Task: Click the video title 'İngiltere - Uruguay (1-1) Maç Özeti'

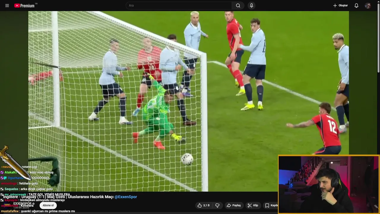Action: click(34, 197)
